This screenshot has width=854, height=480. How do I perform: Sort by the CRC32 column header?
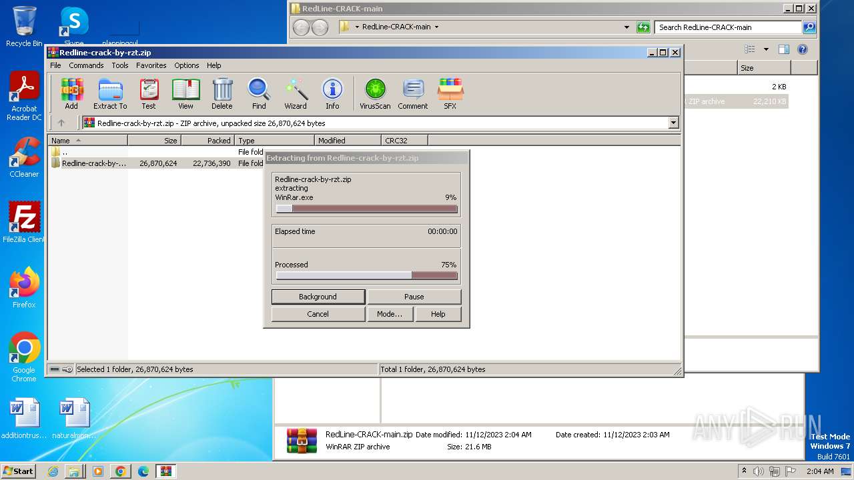click(x=404, y=140)
